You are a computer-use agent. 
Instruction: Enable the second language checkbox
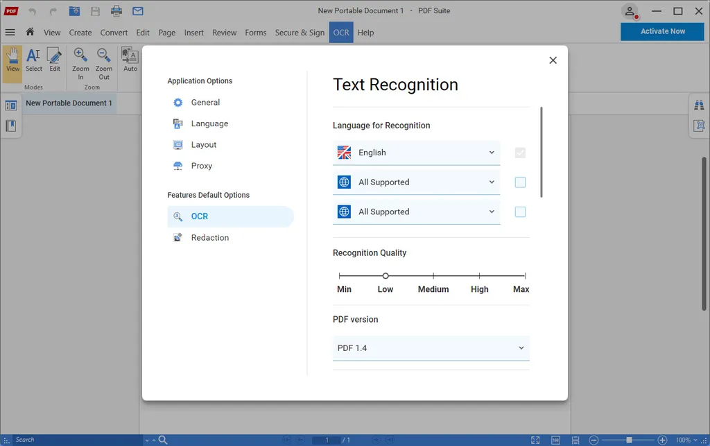tap(520, 182)
